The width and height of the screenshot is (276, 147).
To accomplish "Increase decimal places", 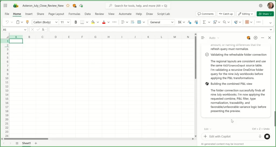I will pos(196,22).
